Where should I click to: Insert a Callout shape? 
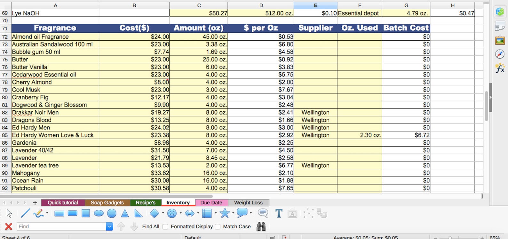click(242, 213)
